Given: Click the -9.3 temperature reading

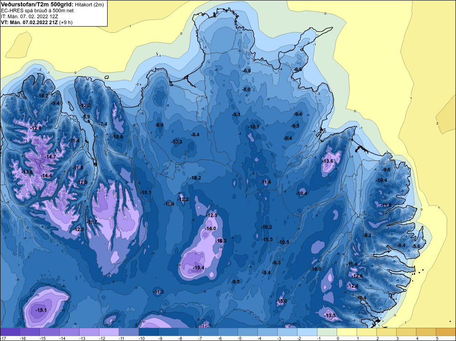Looking at the screenshot, I should click(x=276, y=263).
